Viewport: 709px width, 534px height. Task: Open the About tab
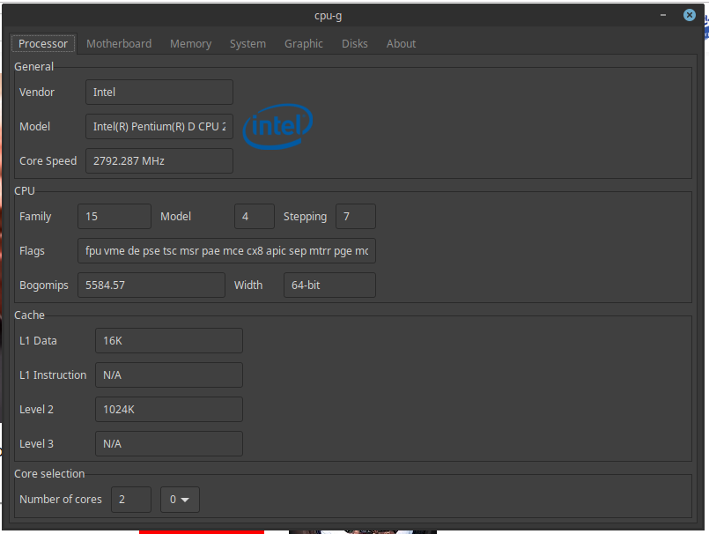[x=401, y=44]
